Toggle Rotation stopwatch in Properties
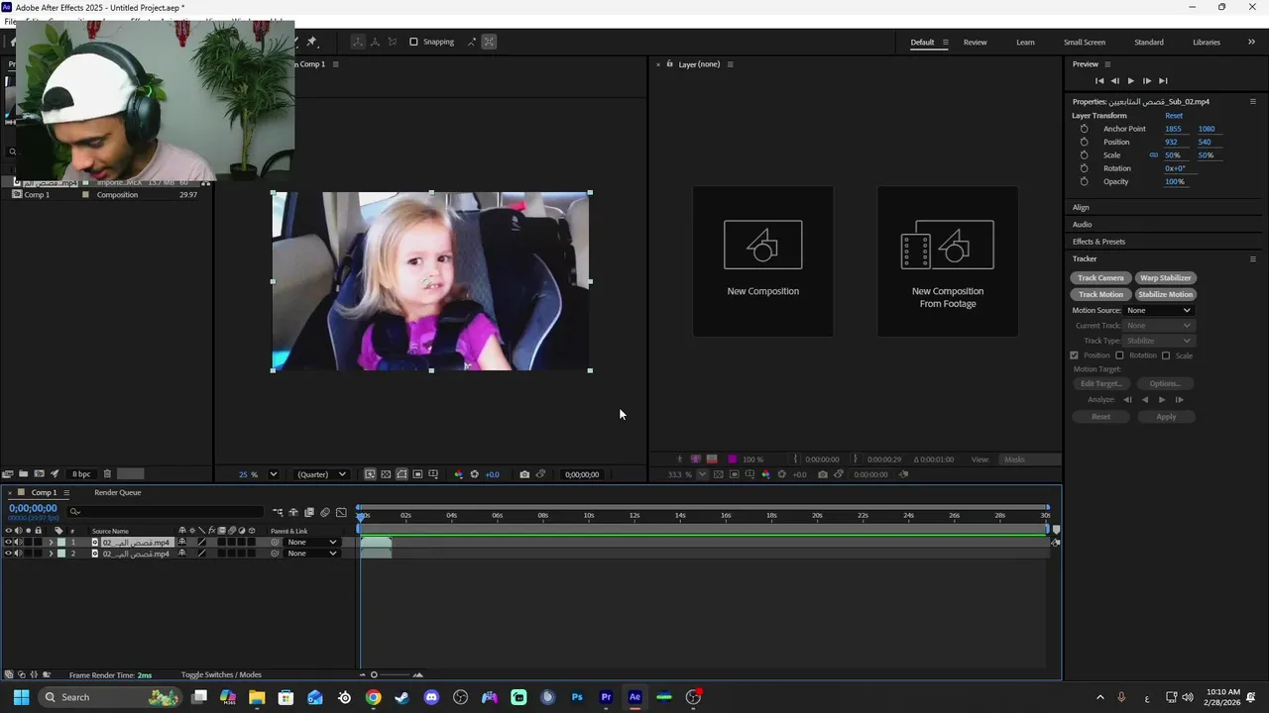 [x=1084, y=168]
